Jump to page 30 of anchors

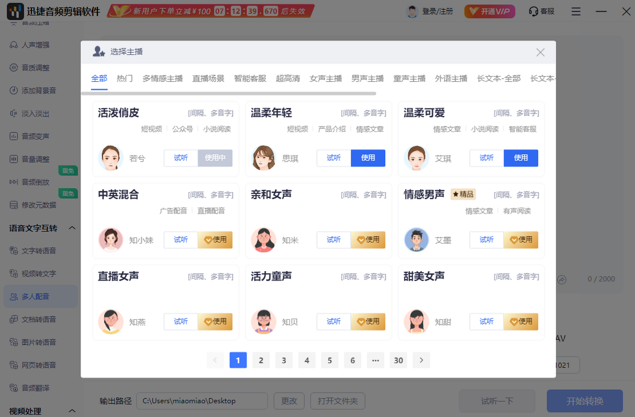point(398,360)
